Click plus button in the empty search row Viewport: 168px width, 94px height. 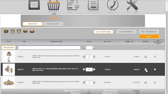click(x=94, y=48)
